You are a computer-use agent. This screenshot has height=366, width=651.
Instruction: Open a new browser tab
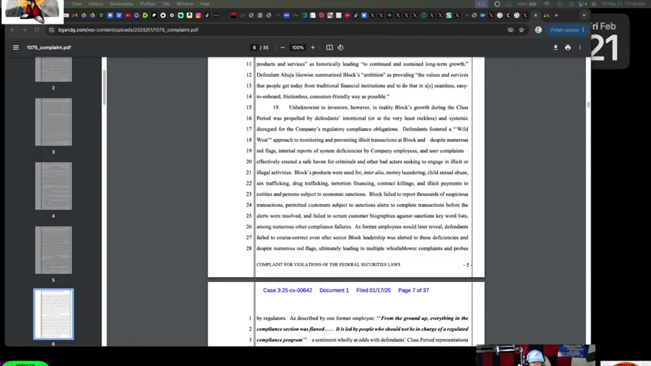(x=556, y=15)
